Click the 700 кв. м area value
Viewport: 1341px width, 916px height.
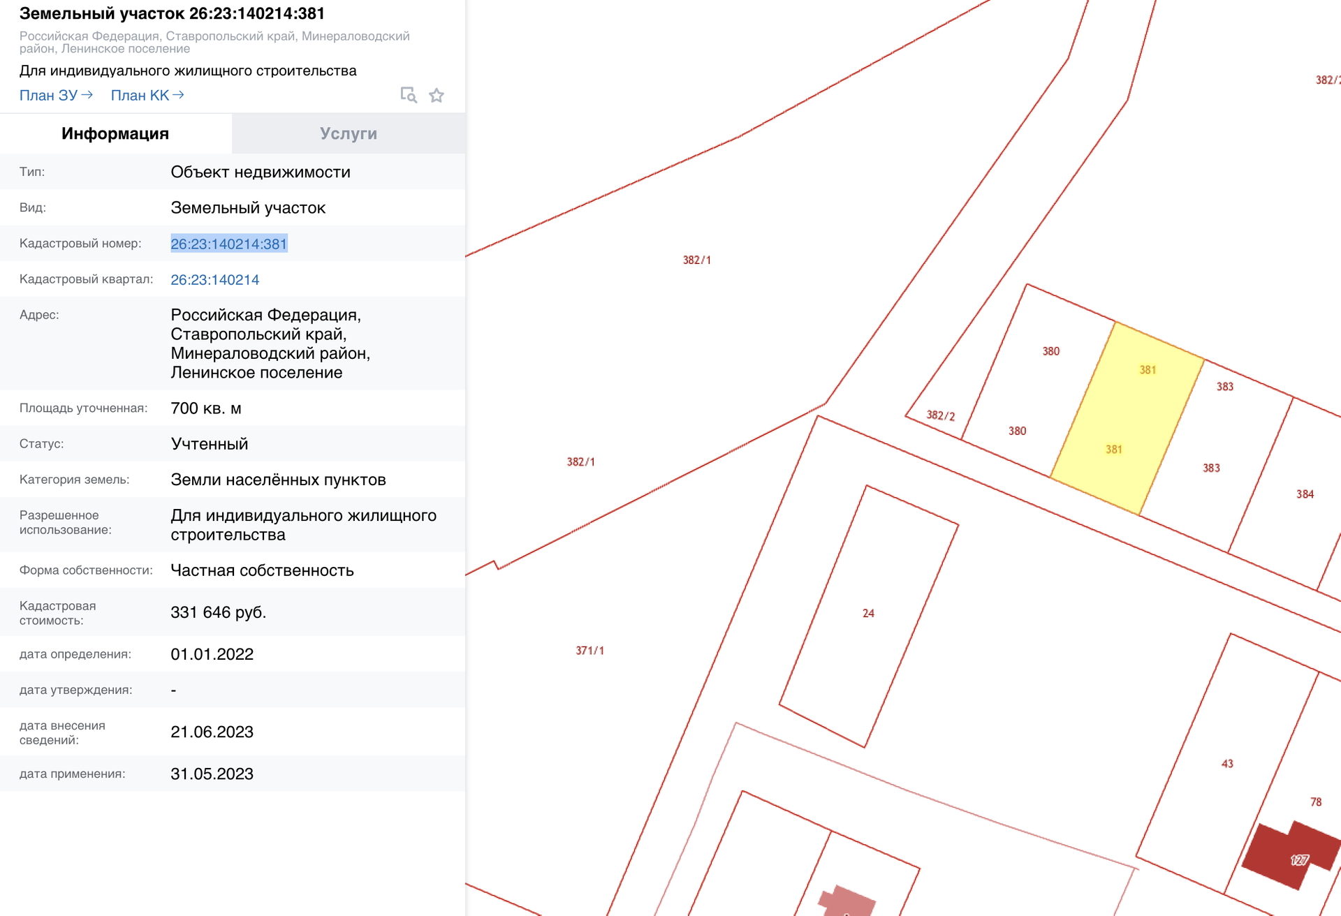[206, 408]
